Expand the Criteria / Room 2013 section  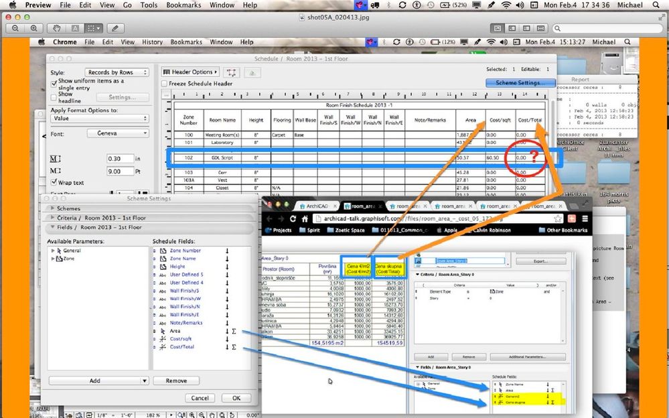coord(52,218)
